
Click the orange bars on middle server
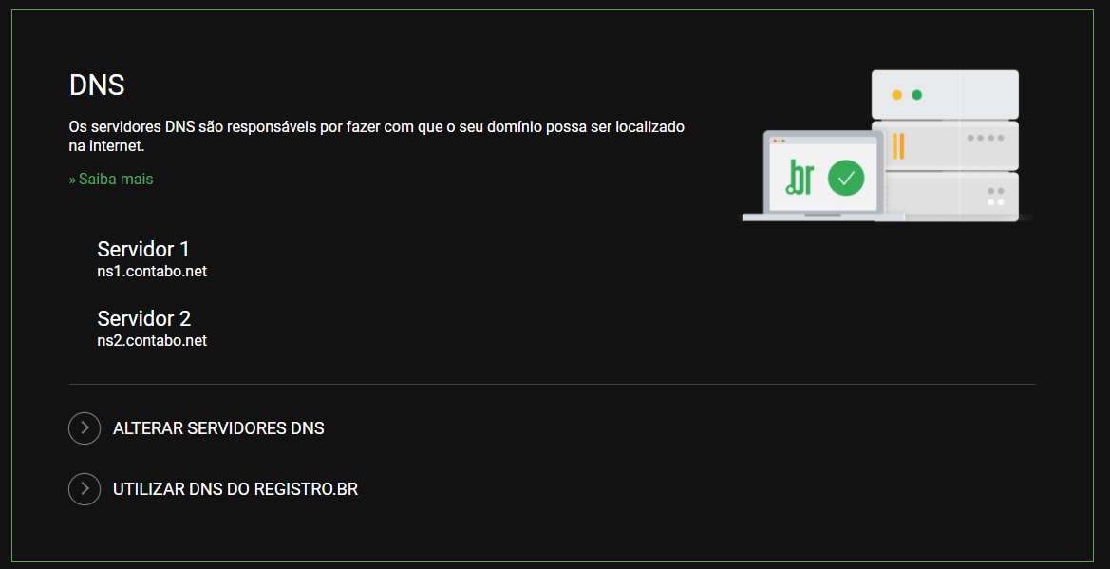click(x=898, y=145)
